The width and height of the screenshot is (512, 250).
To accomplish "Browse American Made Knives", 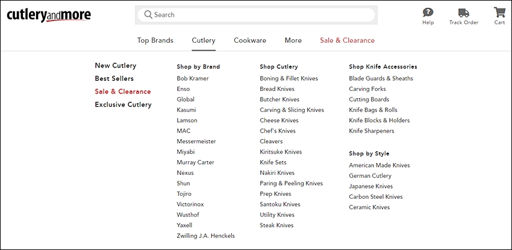I will [379, 165].
